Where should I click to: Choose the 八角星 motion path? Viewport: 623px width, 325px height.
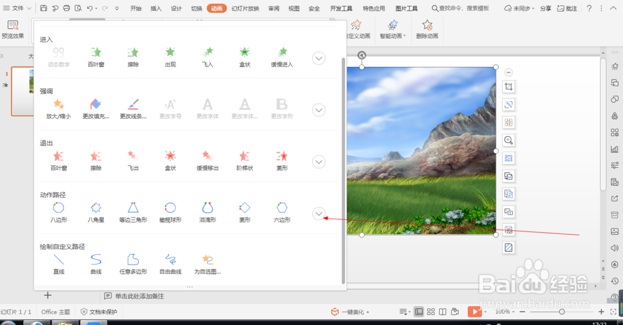point(96,213)
